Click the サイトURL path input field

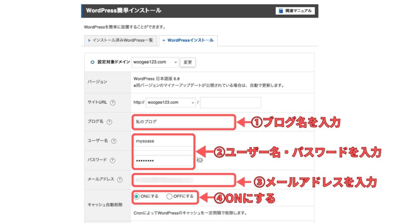pos(230,102)
